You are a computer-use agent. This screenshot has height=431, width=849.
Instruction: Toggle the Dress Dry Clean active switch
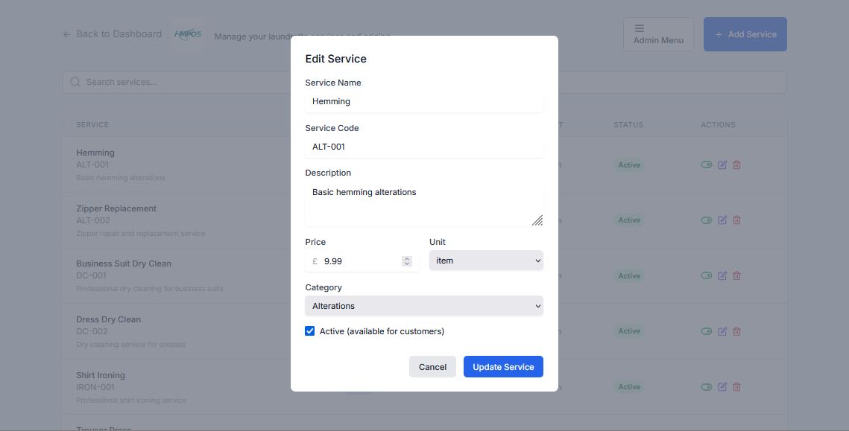point(706,331)
